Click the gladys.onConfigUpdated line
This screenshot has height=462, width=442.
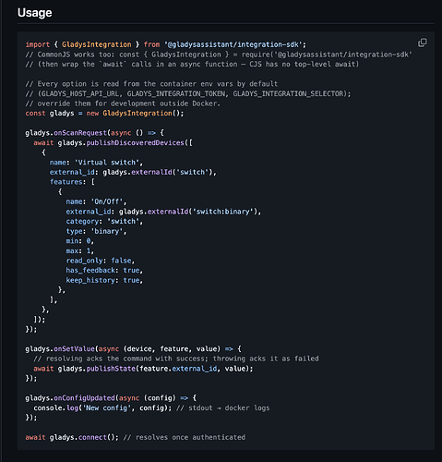(111, 398)
